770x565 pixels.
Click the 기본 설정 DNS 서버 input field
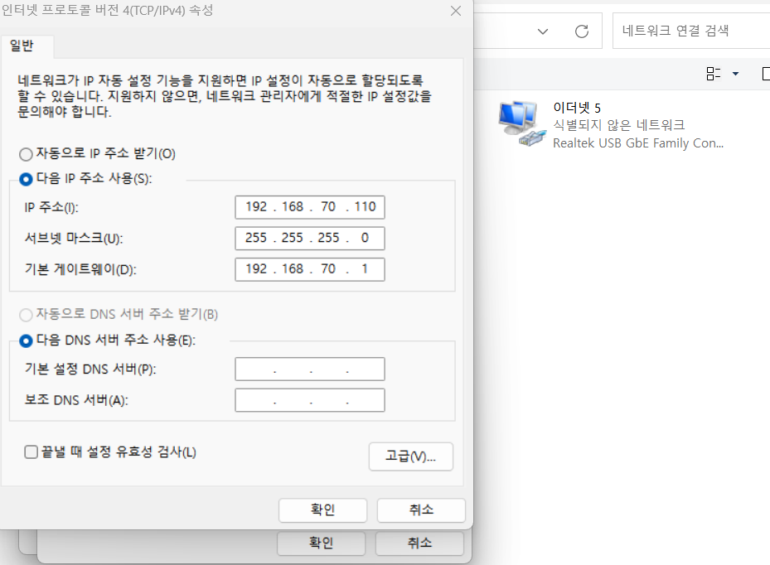click(x=310, y=369)
